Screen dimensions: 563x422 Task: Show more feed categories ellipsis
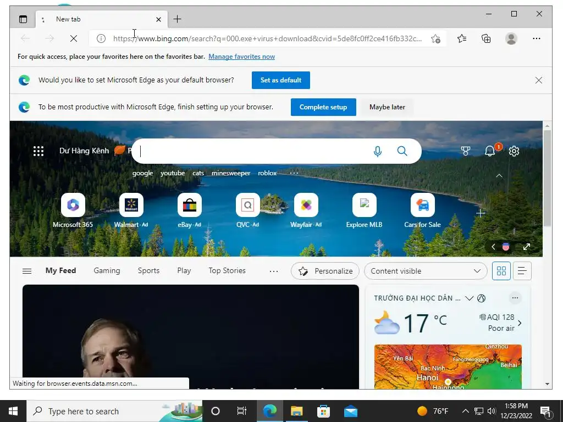tap(274, 271)
